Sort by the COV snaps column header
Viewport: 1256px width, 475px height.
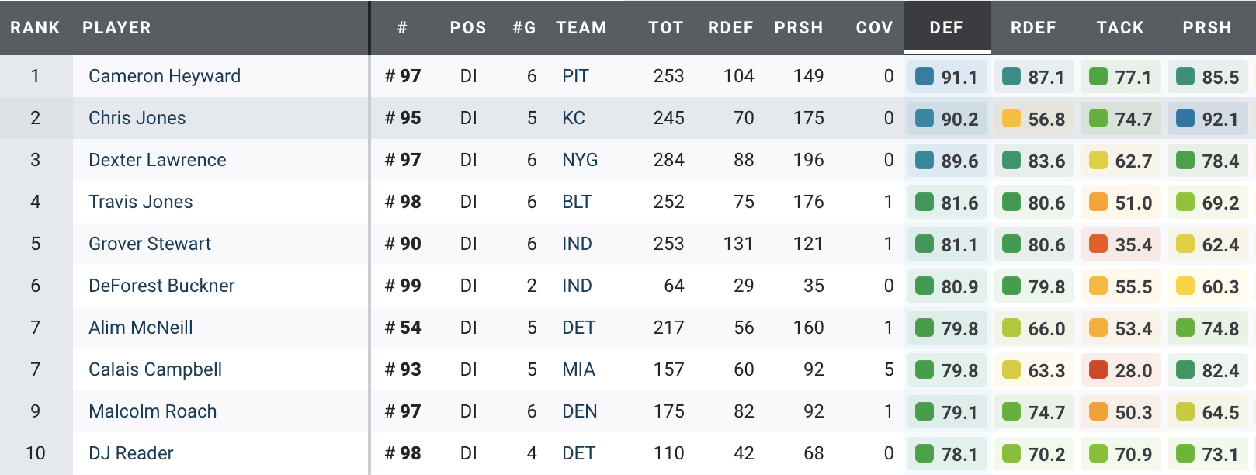pyautogui.click(x=874, y=28)
